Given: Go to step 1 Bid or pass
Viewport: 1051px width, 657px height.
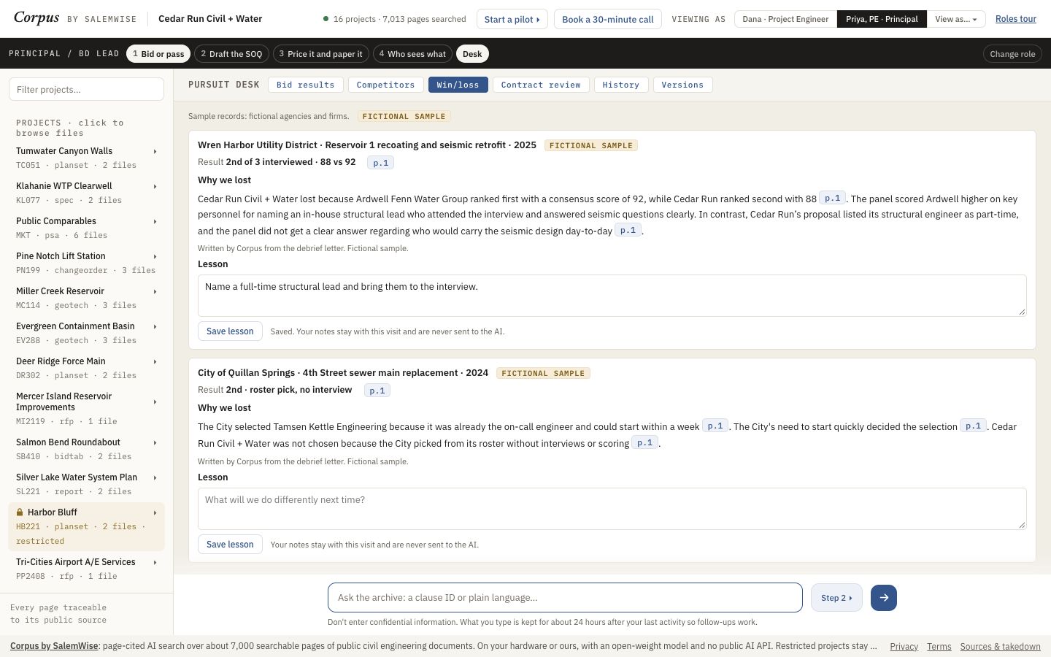Looking at the screenshot, I should (158, 54).
